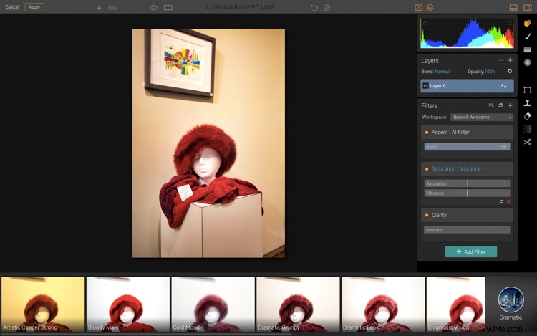Expand the Saturation / Vibrance filter menu
Image resolution: width=537 pixels, height=336 pixels.
coord(458,169)
